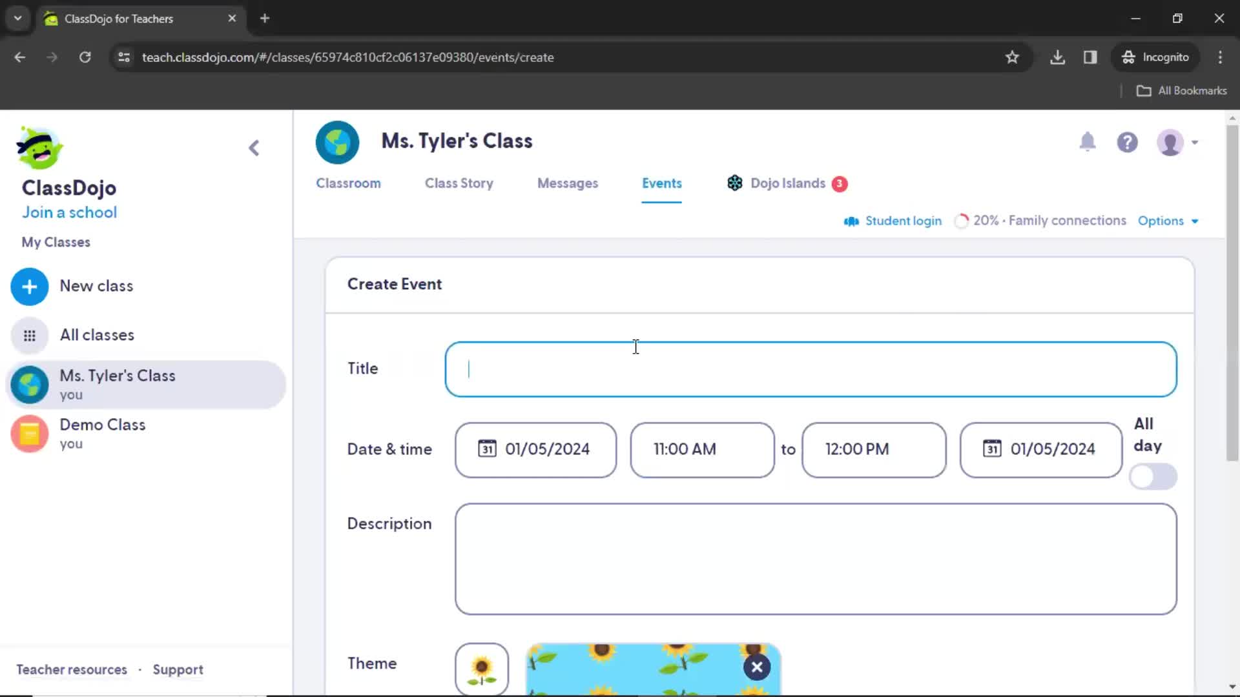Click the Dojo Islands snowflake icon

point(735,183)
